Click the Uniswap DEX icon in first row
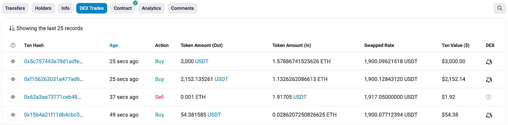The image size is (508, 125). click(x=489, y=62)
